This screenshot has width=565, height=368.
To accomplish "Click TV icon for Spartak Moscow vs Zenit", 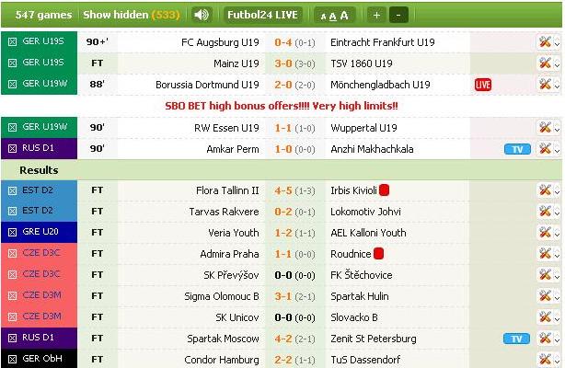I will 517,339.
